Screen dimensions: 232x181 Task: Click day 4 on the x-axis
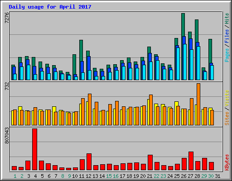[x=35, y=176]
